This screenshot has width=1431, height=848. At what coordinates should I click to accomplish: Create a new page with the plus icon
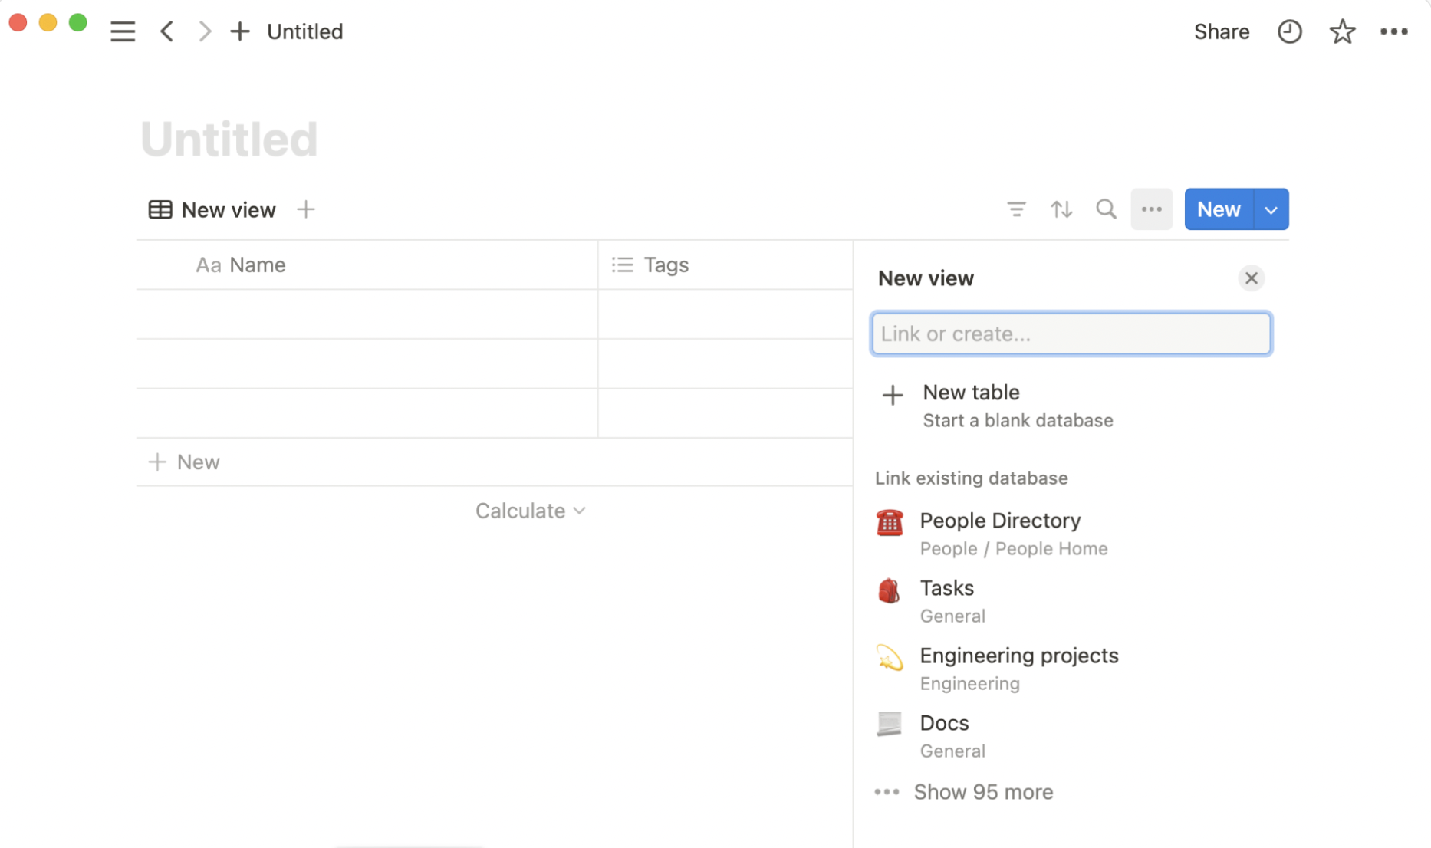239,31
